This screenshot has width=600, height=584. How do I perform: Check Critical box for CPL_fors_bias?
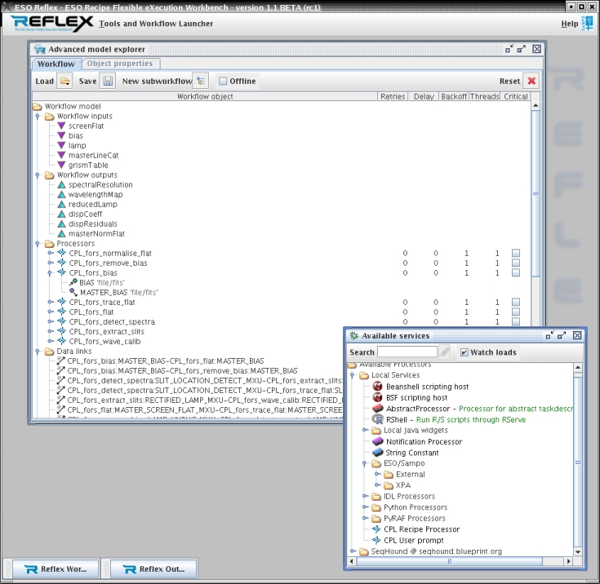click(516, 272)
